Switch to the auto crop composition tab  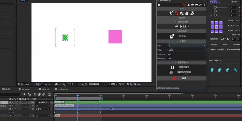click(x=26, y=89)
